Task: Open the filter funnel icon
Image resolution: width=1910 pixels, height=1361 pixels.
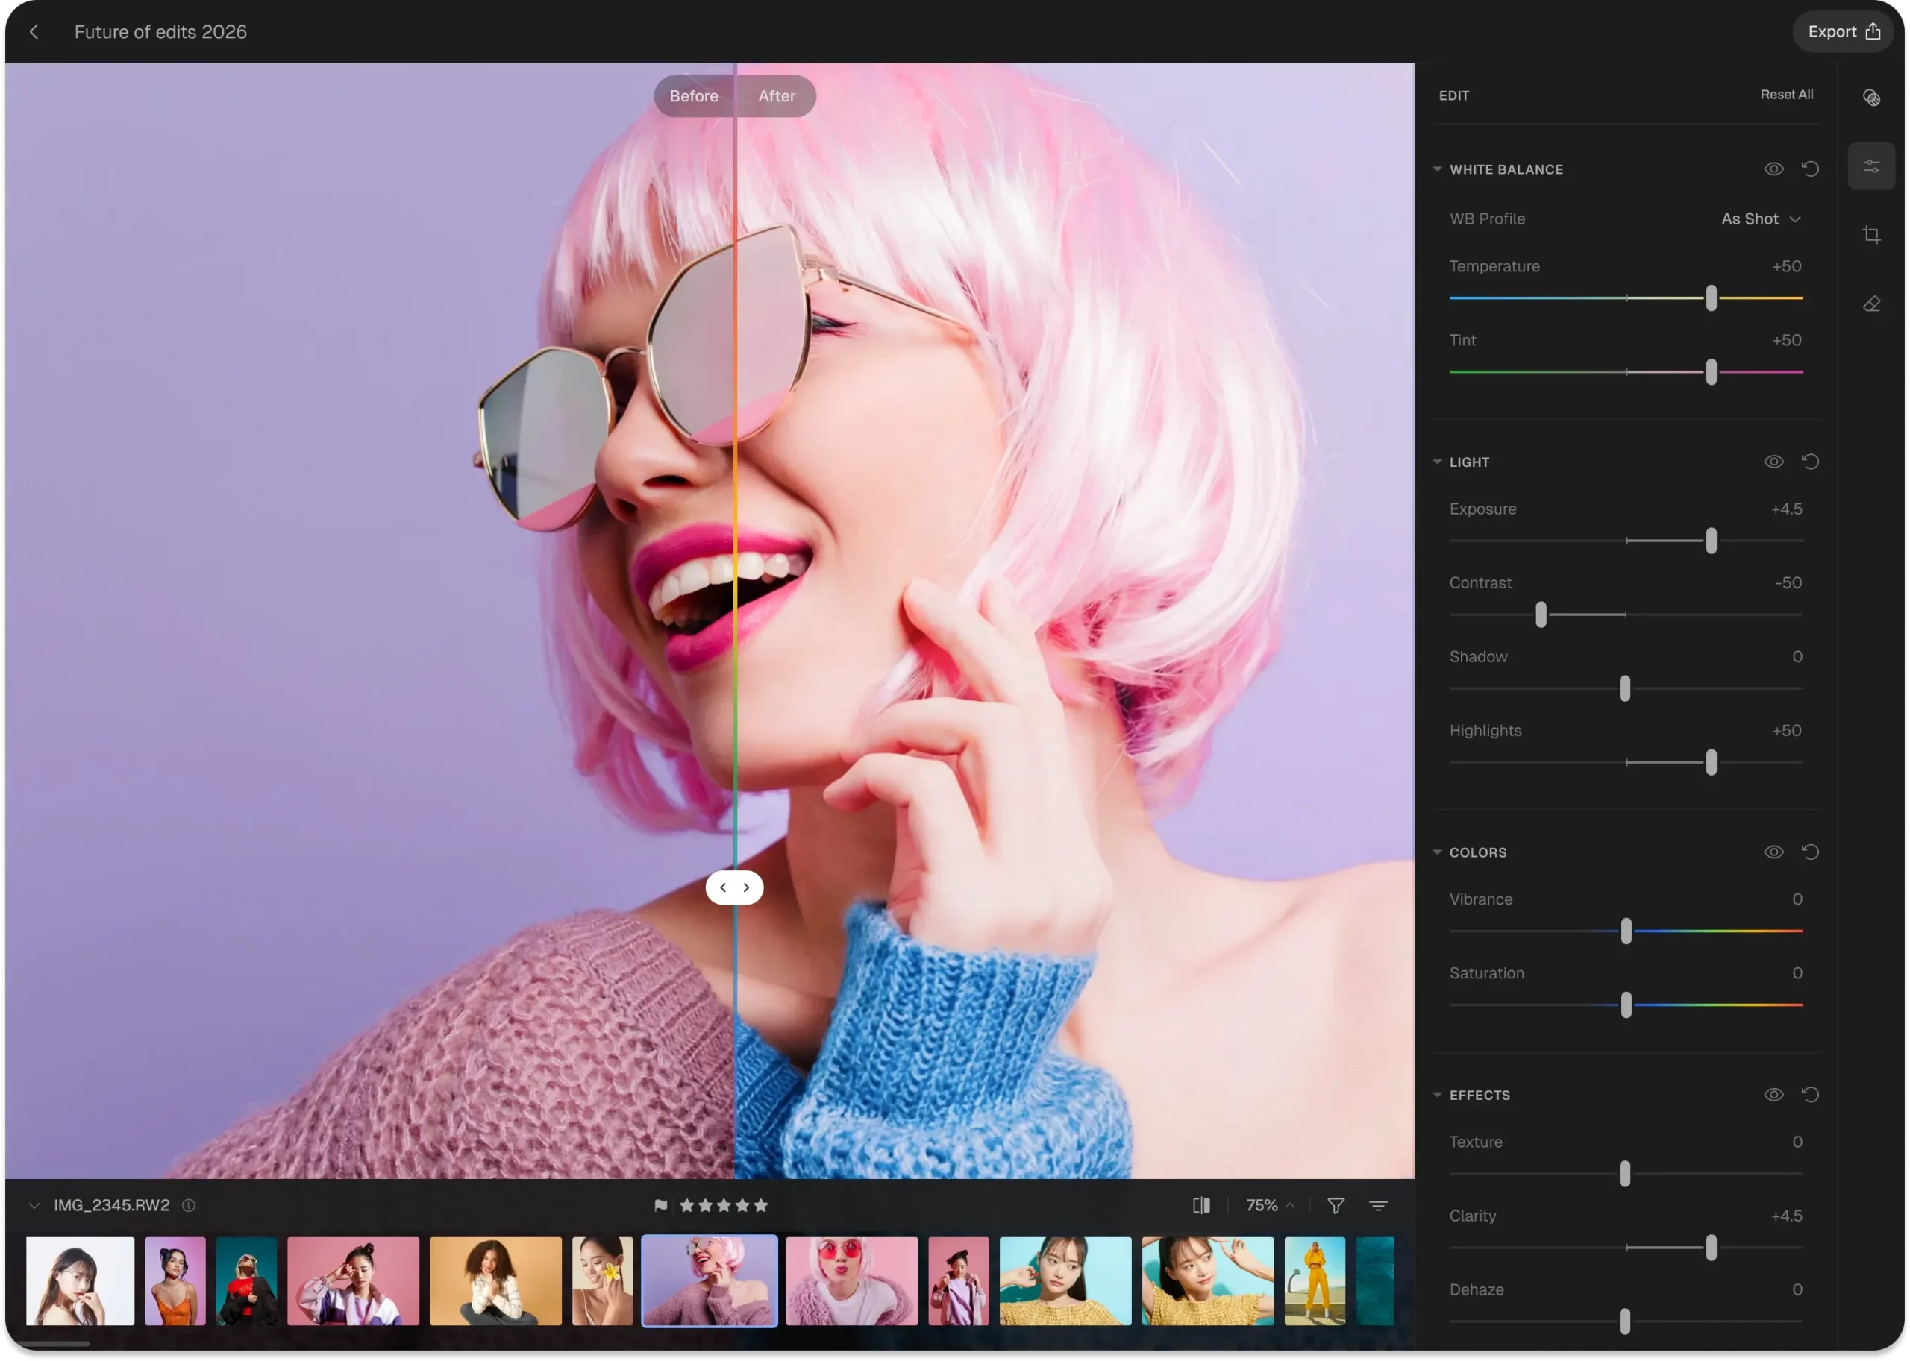Action: click(1336, 1205)
